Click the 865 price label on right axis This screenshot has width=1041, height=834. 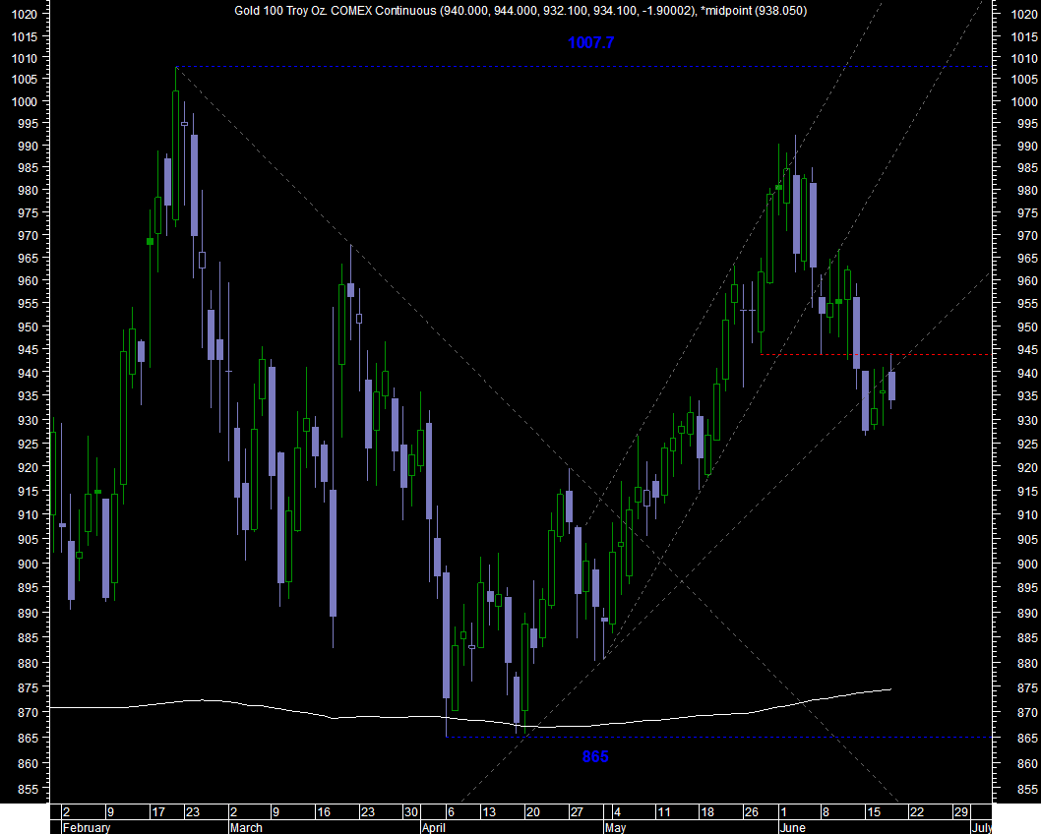coord(1027,738)
